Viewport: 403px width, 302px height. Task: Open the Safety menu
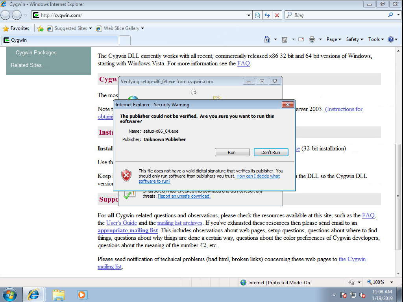pyautogui.click(x=355, y=39)
